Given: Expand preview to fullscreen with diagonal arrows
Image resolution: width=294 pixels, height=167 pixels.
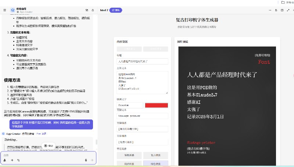Looking at the screenshot, I should click(288, 10).
